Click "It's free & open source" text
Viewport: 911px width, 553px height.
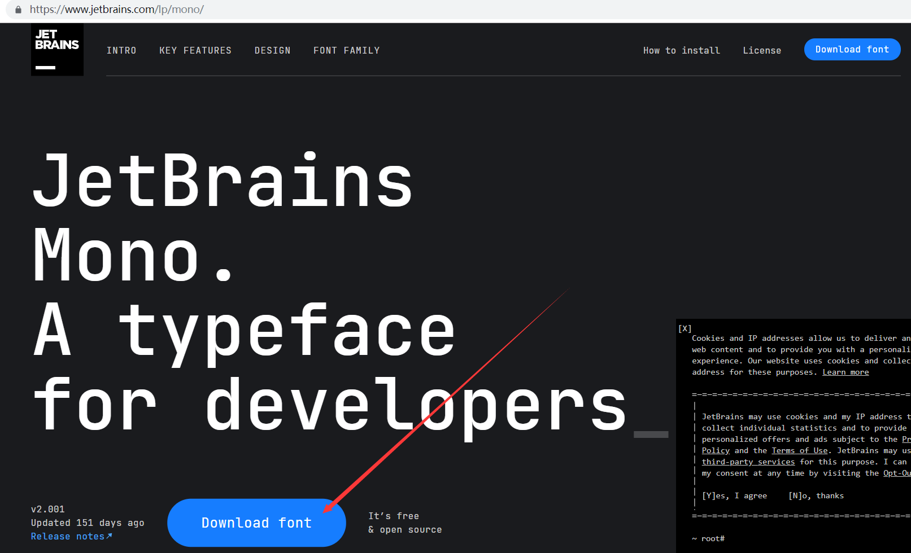click(405, 523)
